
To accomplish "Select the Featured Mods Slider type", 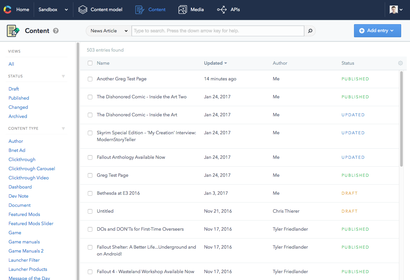I will [x=31, y=223].
